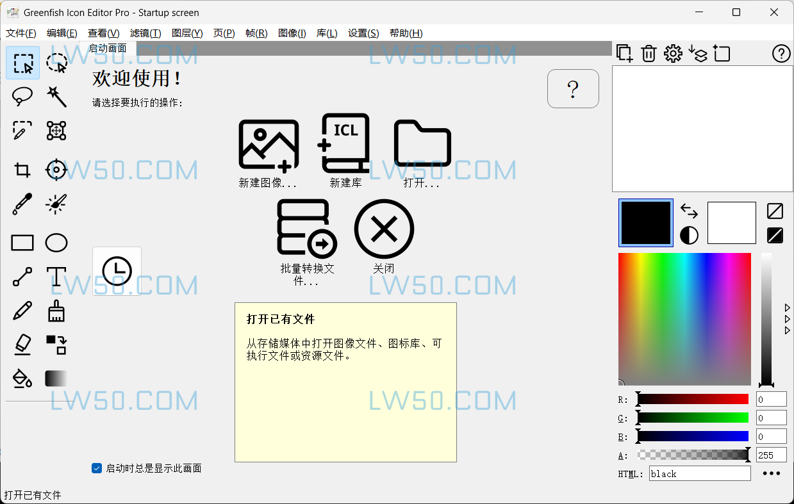This screenshot has width=794, height=504.
Task: Switch to the 启动画面 tab
Action: 108,47
